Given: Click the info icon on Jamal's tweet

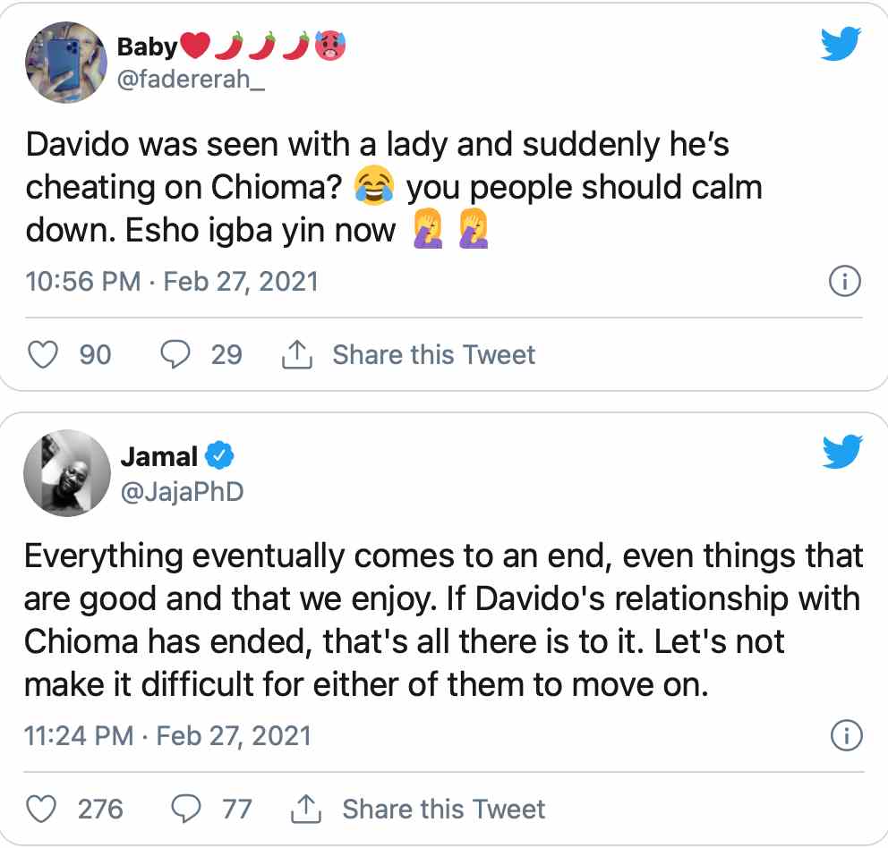Looking at the screenshot, I should pyautogui.click(x=845, y=736).
